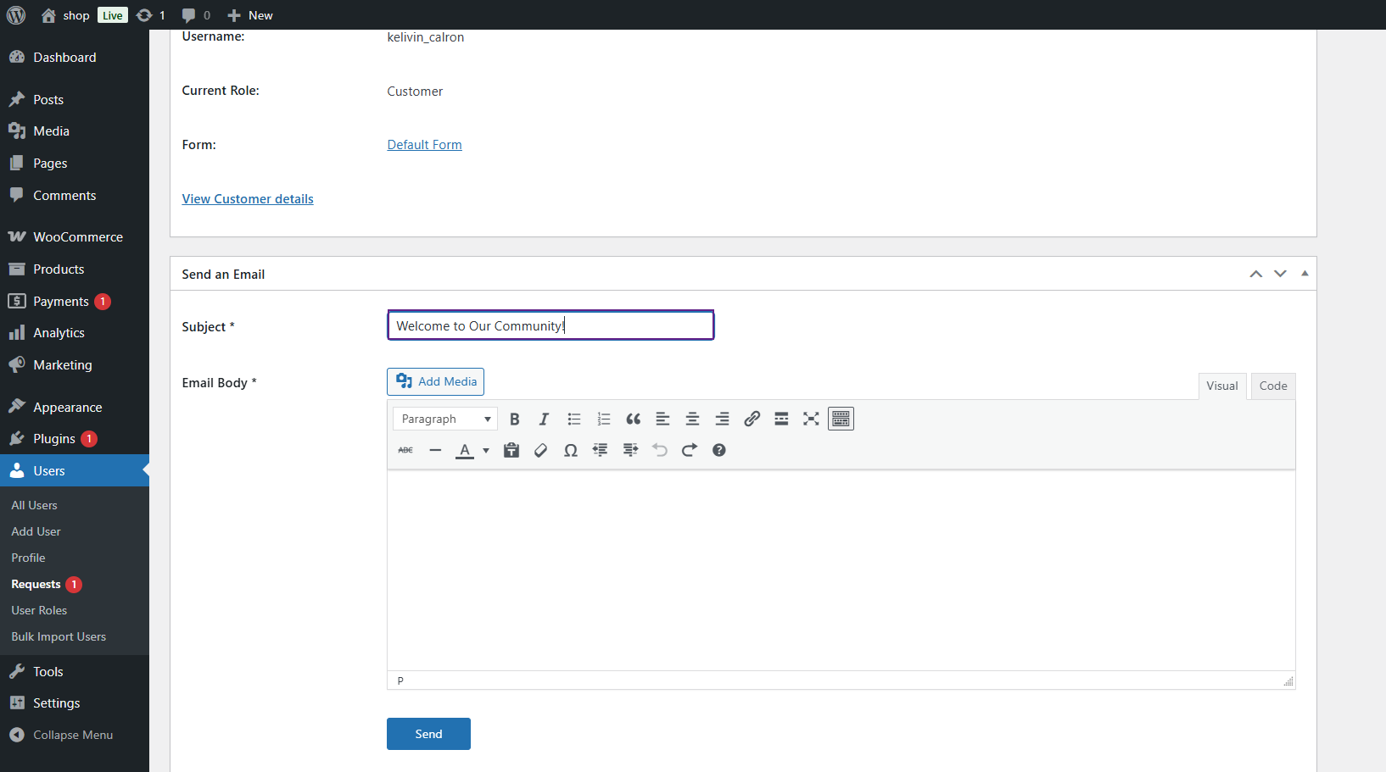Viewport: 1386px width, 772px height.
Task: Toggle the Send an Email panel collapse
Action: 1305,274
